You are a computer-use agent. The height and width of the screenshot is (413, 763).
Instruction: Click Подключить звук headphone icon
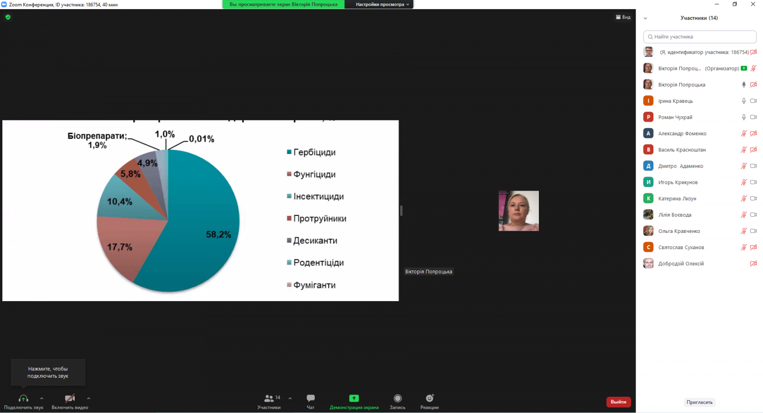(x=23, y=398)
